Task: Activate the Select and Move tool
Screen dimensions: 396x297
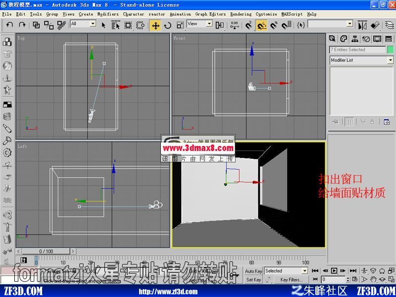Action: (x=155, y=25)
